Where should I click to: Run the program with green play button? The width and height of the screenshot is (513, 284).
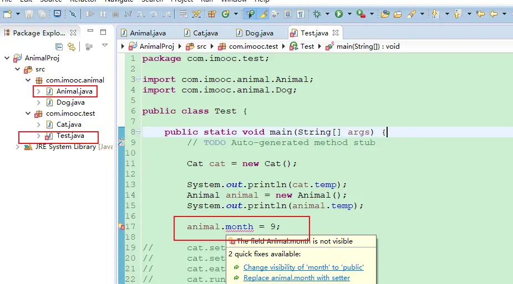click(x=338, y=14)
